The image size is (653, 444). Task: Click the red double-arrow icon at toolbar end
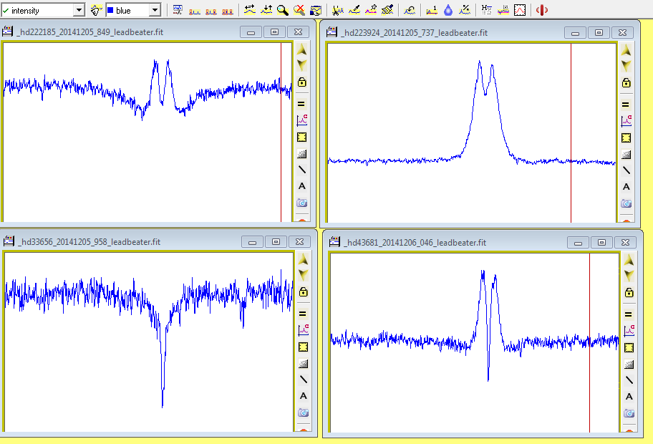click(x=542, y=10)
